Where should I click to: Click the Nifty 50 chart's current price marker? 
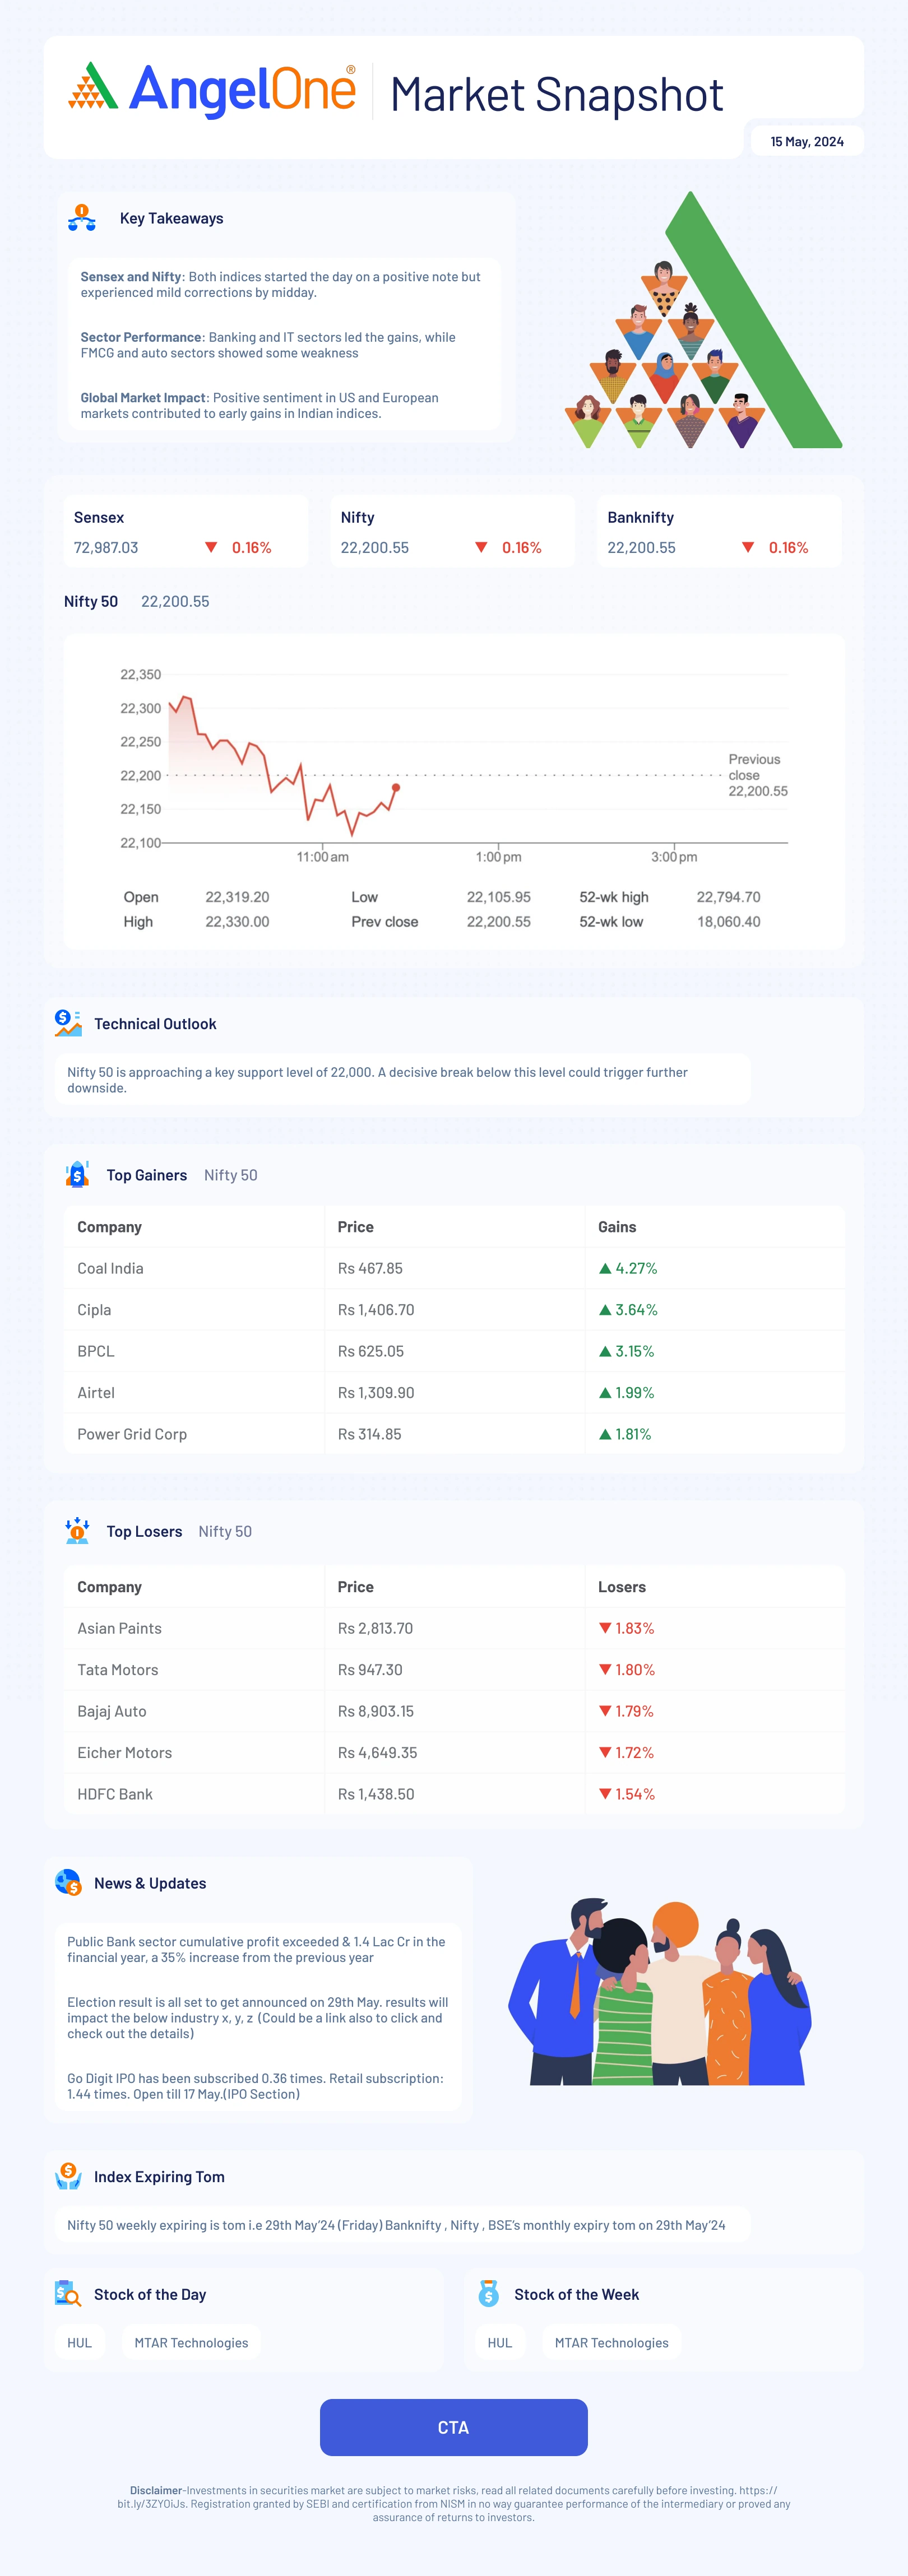click(396, 788)
